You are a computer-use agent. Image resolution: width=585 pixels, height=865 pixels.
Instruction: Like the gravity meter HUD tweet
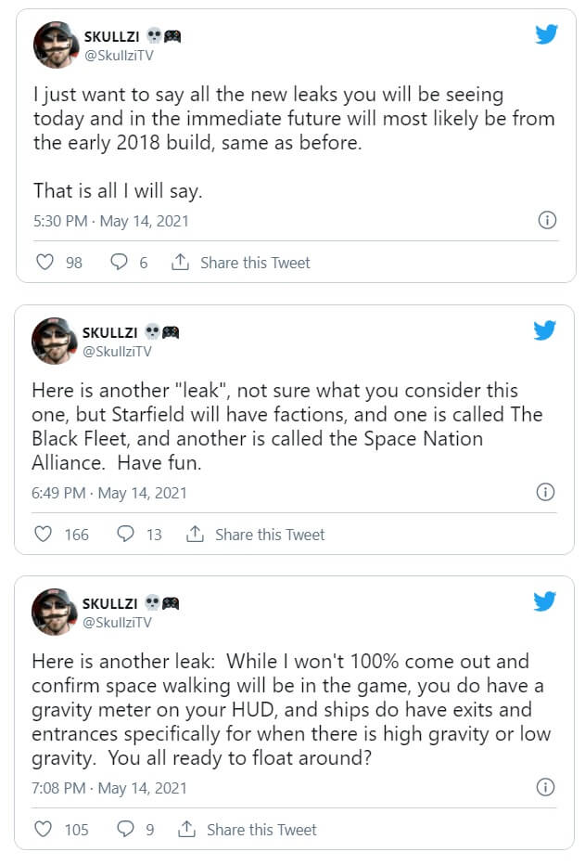[x=43, y=830]
